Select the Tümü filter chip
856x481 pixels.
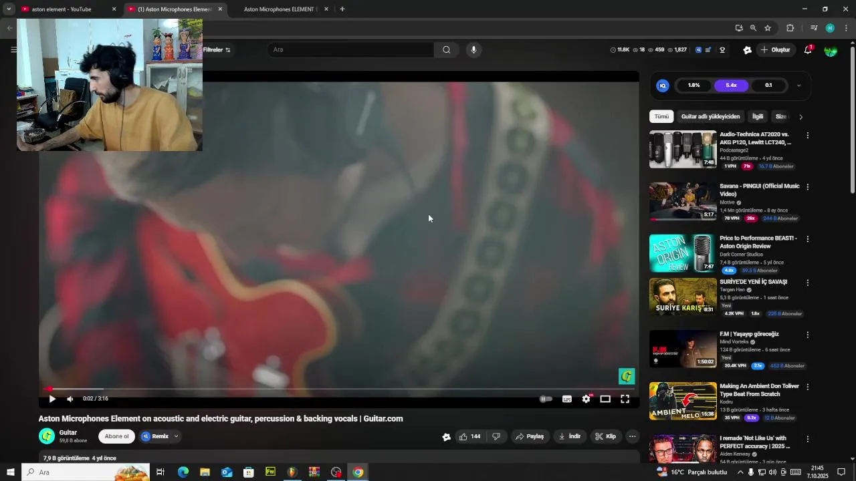click(x=661, y=116)
